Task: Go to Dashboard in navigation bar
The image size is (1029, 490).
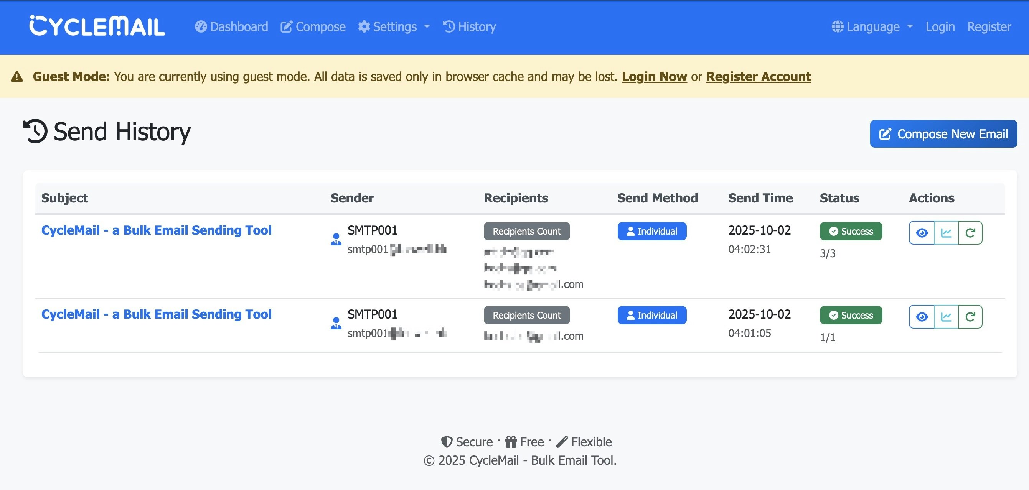Action: click(231, 27)
